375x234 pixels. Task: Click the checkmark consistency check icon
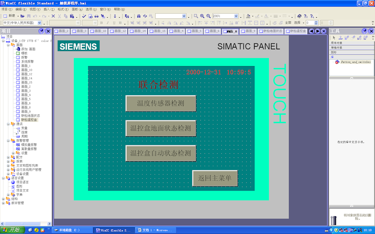click(84, 16)
